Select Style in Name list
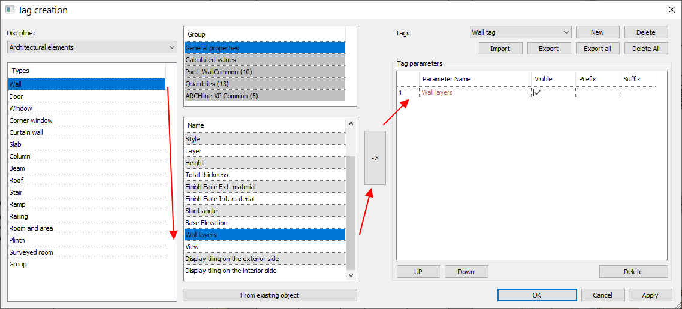The image size is (682, 309). tap(265, 139)
